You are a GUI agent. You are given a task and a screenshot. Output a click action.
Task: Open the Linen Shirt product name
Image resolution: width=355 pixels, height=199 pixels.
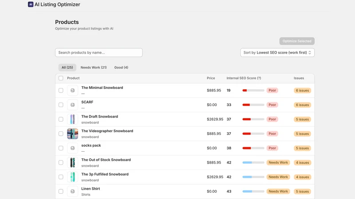pyautogui.click(x=91, y=189)
